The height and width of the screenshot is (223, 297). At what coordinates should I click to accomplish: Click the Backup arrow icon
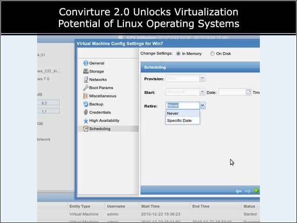[86, 104]
